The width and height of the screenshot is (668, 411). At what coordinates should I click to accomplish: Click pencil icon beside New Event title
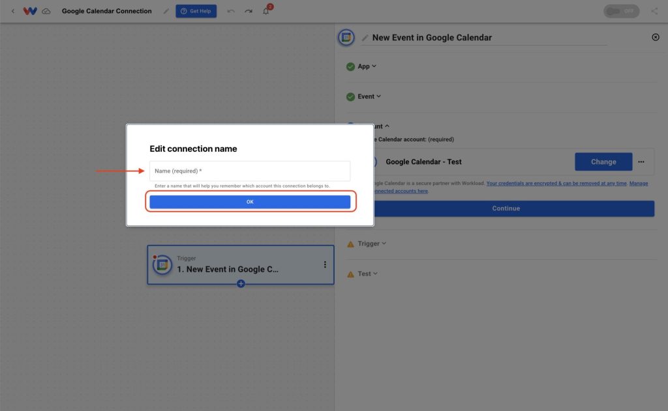[x=365, y=38]
